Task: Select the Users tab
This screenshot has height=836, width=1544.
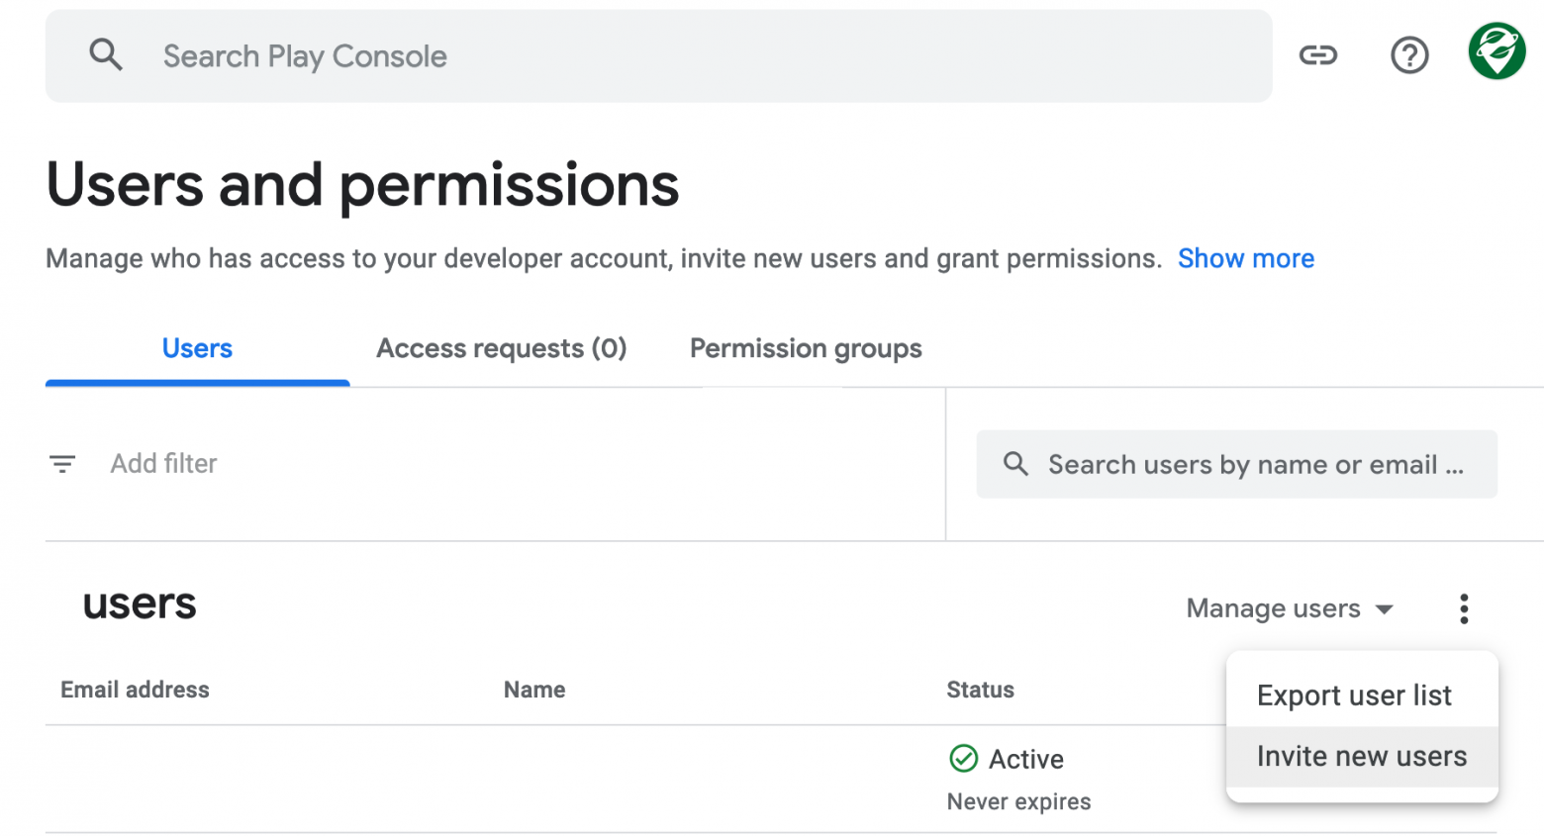Action: [197, 348]
